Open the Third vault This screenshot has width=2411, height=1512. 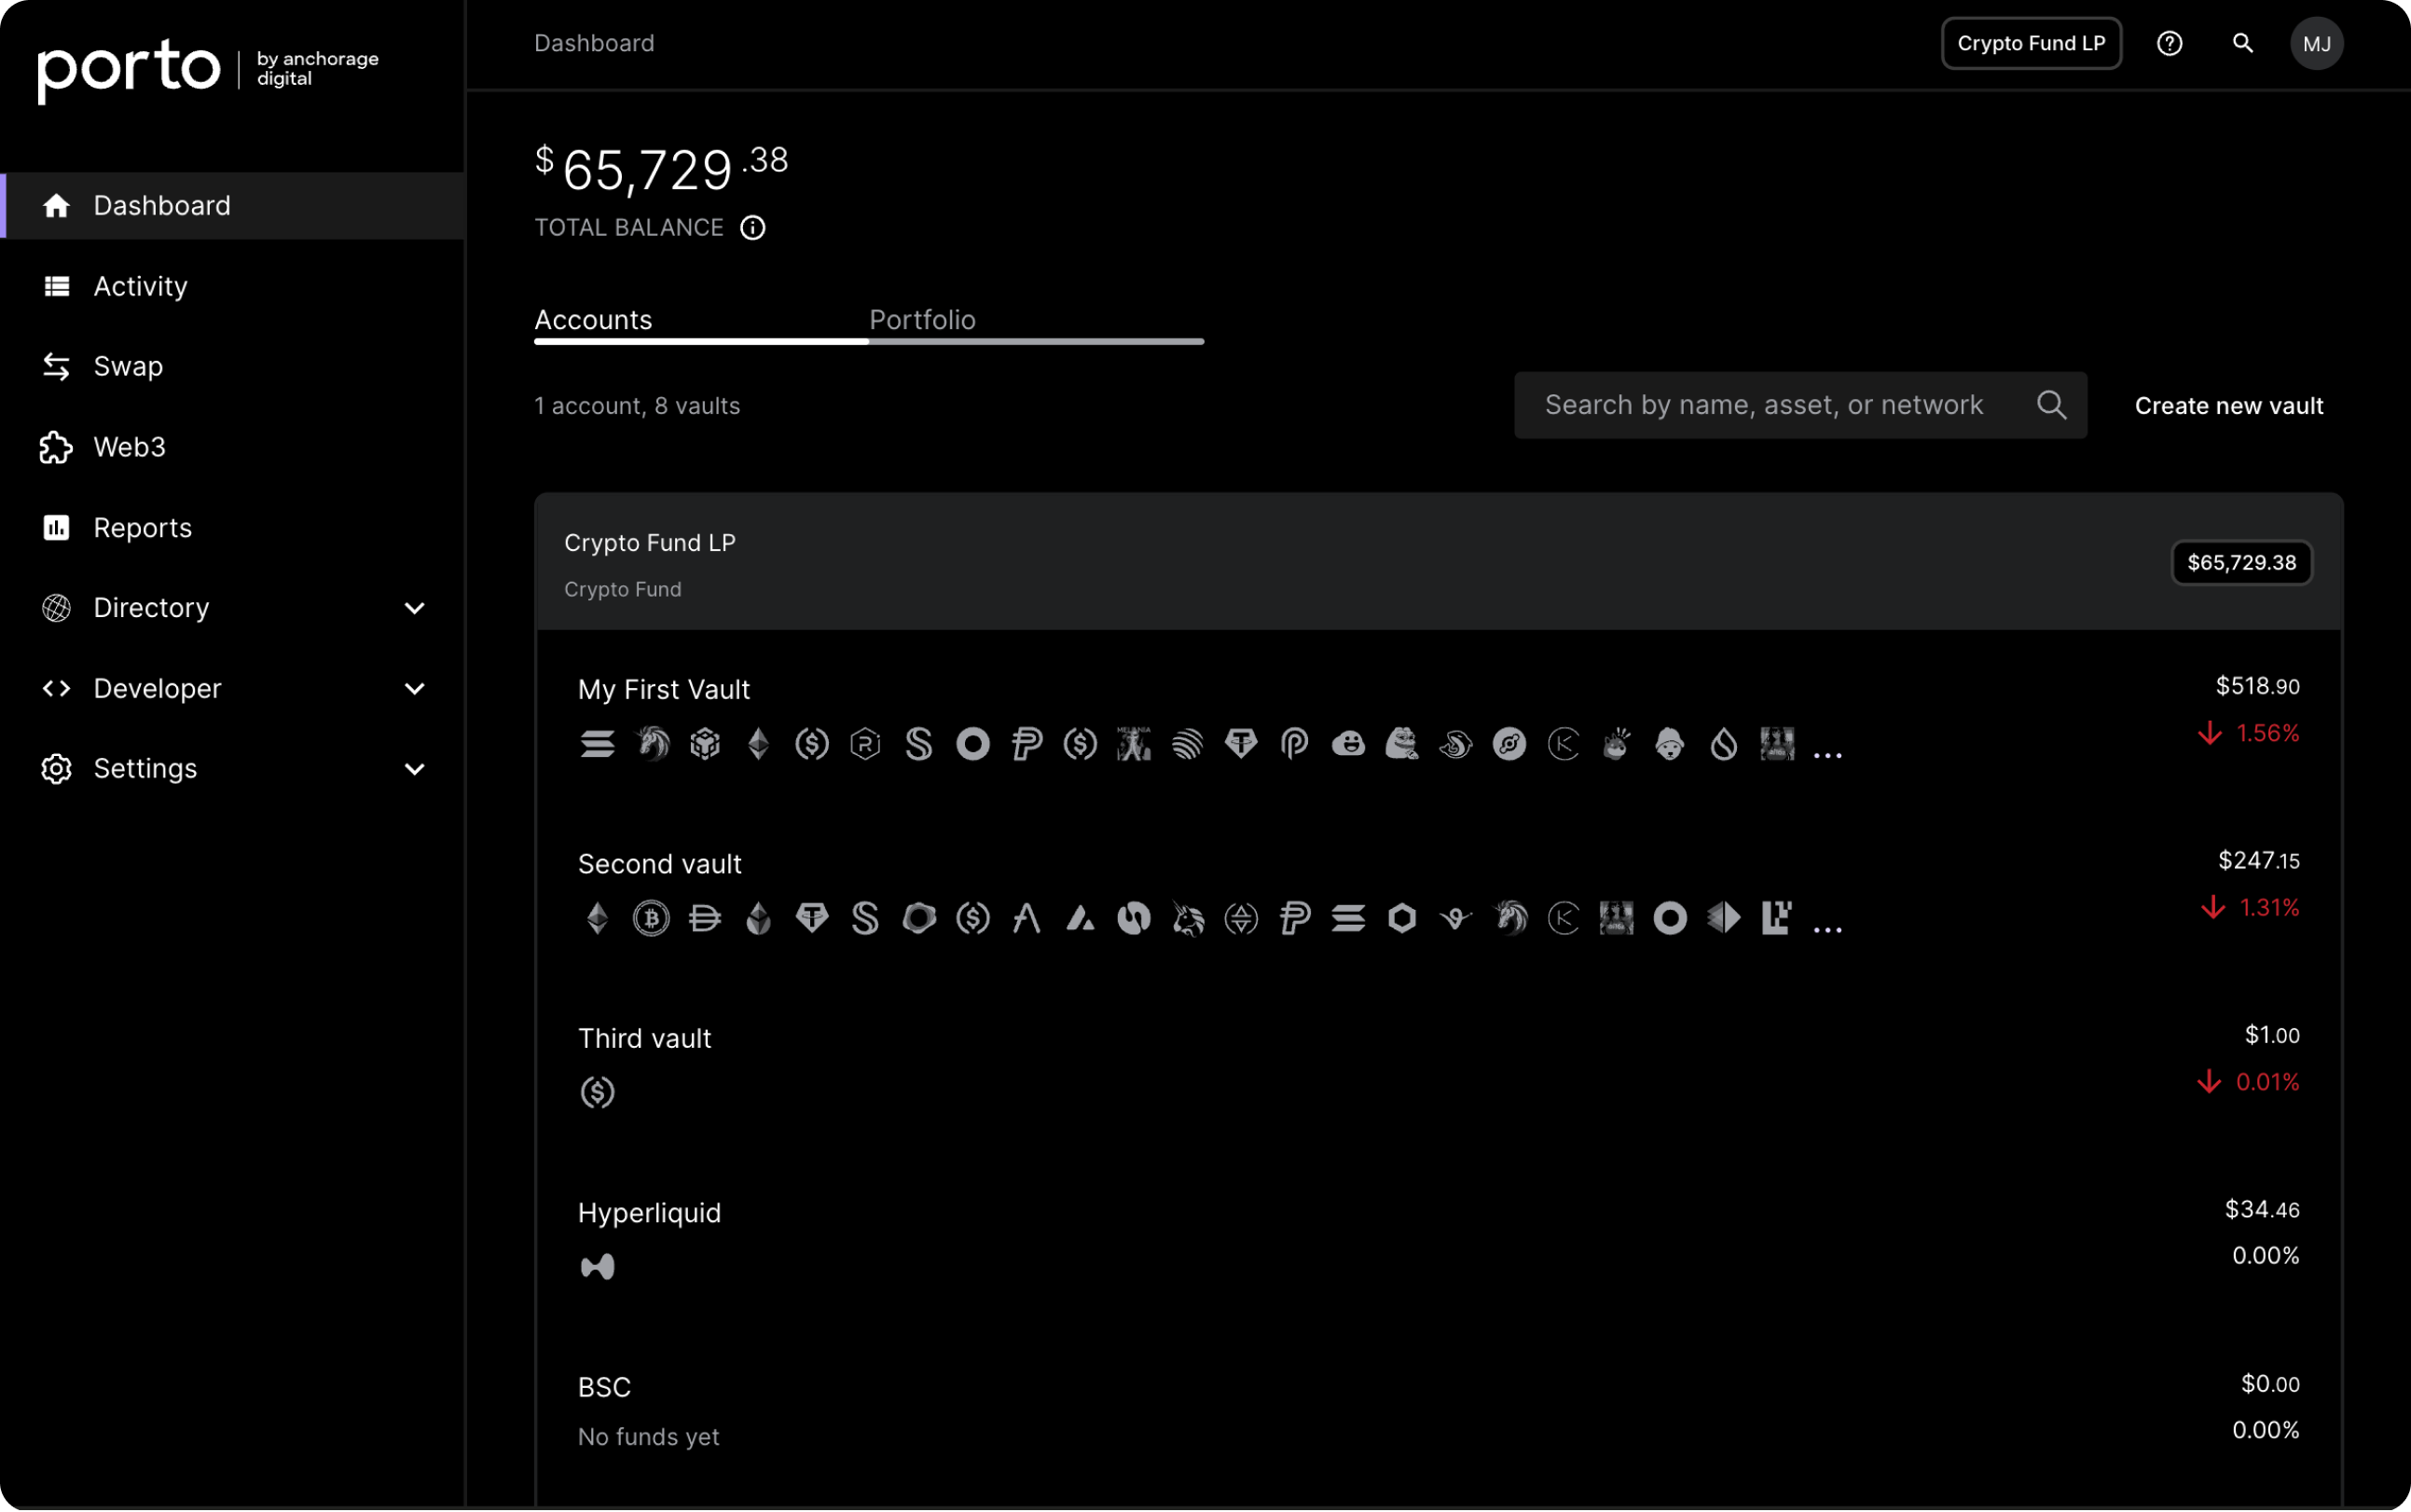pyautogui.click(x=645, y=1038)
